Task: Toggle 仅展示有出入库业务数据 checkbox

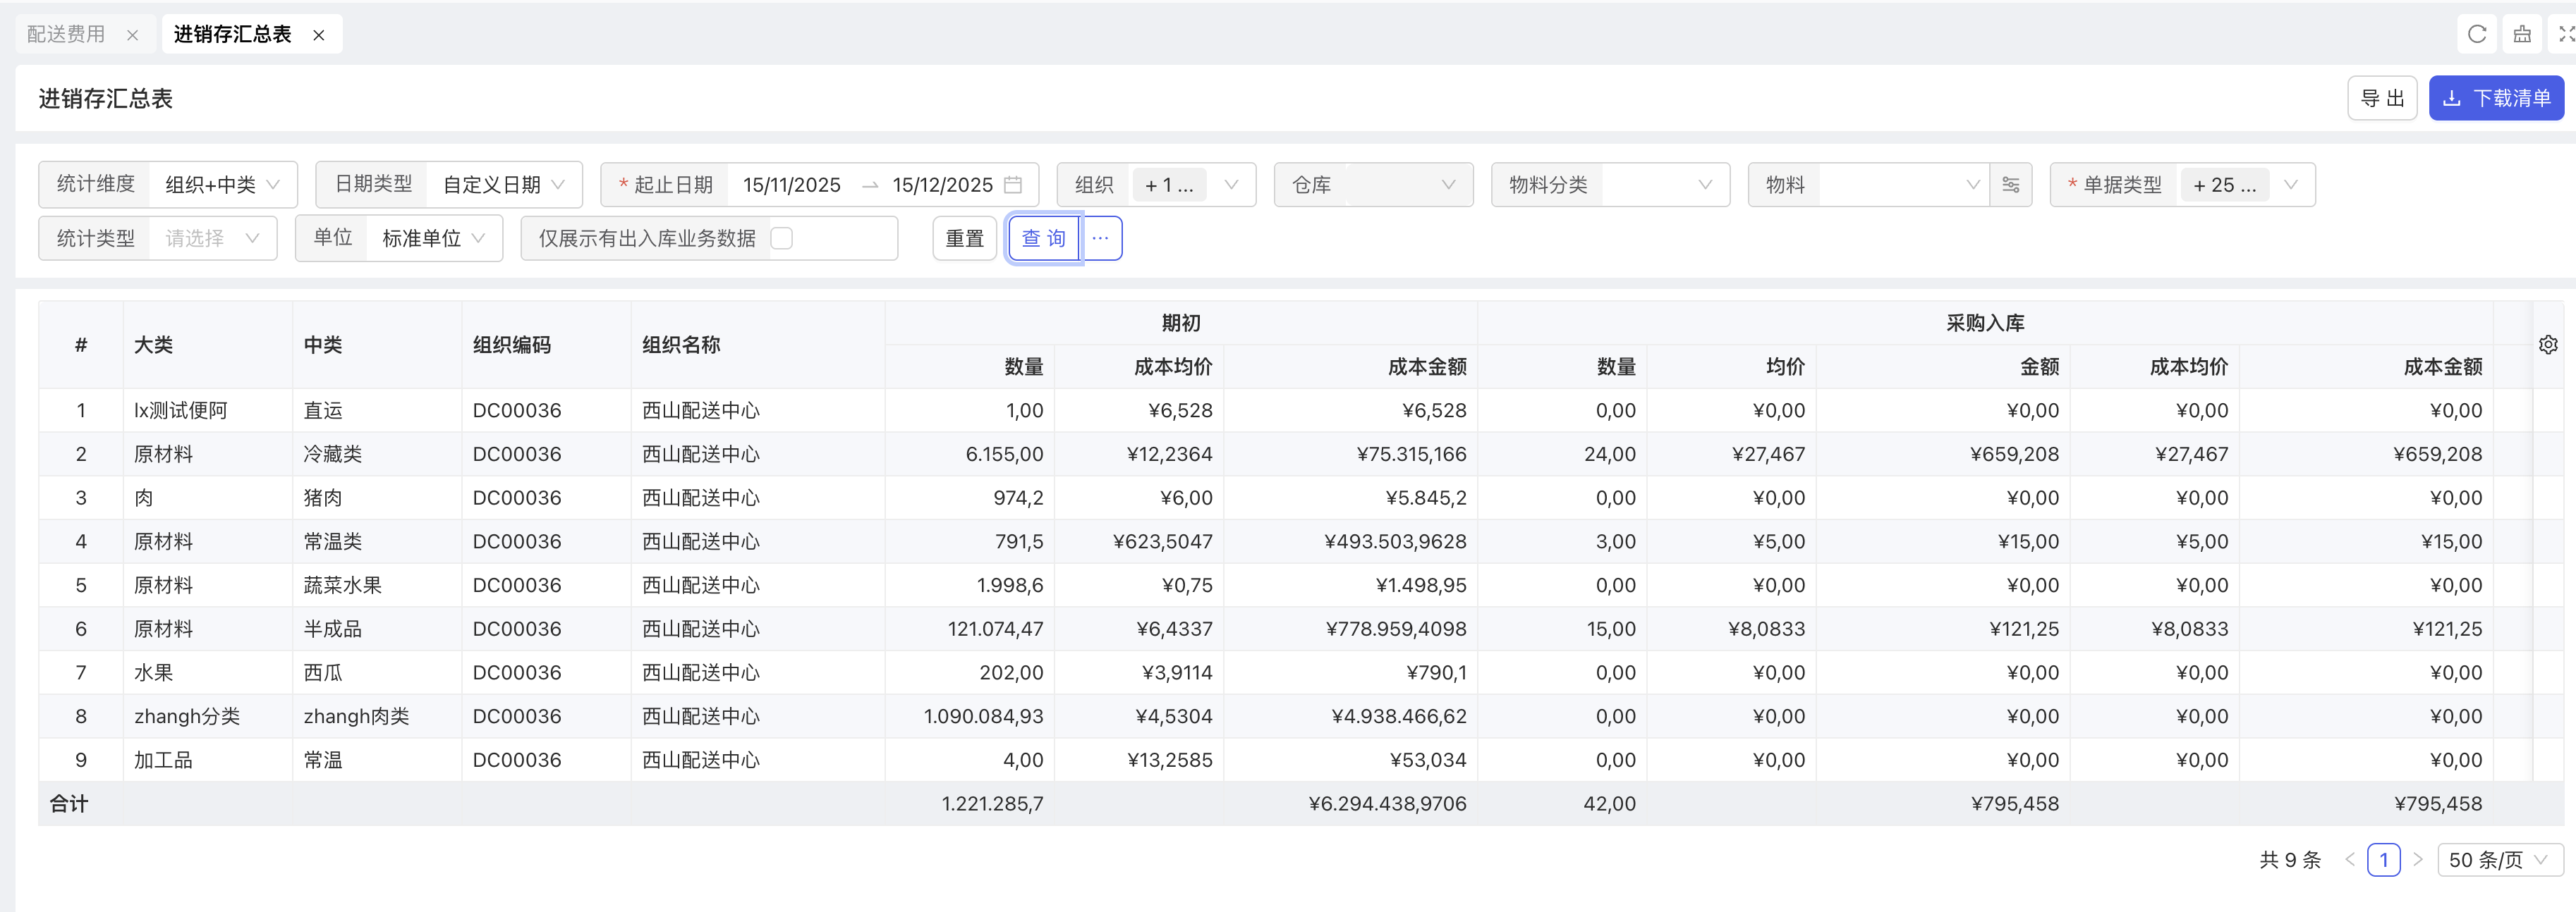Action: 782,239
